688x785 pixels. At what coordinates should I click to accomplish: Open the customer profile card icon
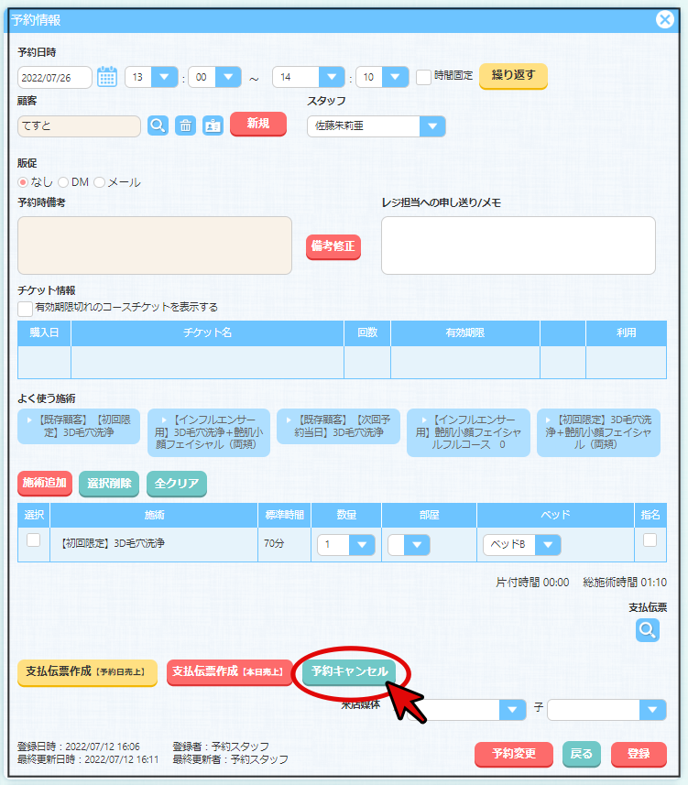tap(213, 125)
